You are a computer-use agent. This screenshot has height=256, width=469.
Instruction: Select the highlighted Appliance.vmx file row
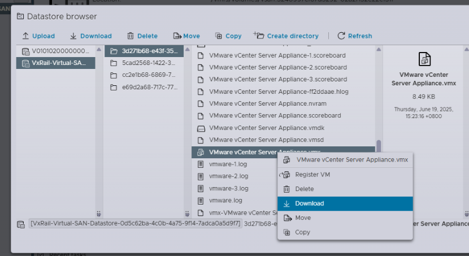pyautogui.click(x=283, y=152)
